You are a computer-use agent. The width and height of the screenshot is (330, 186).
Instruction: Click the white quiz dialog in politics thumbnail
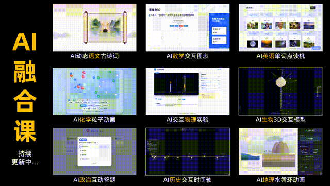pos(94,151)
